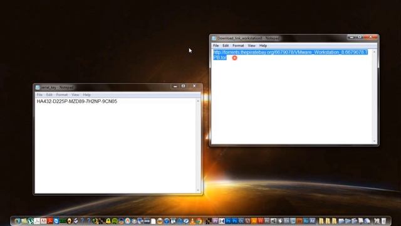Launch Adobe Premiere Pro from dock

point(216,220)
